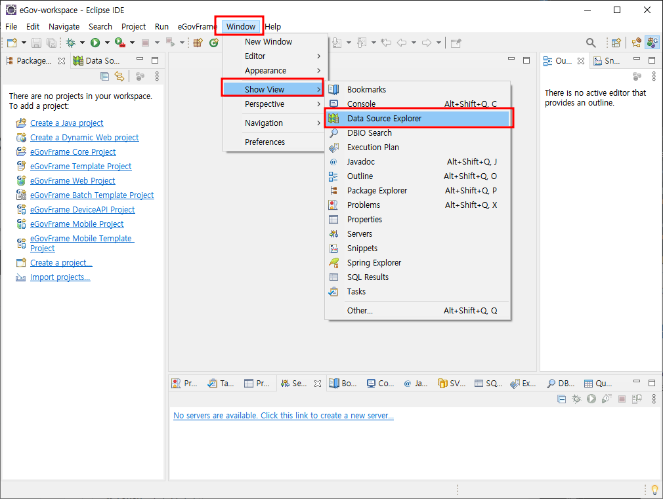Launch Debug with the bug icon
The height and width of the screenshot is (499, 663).
point(71,43)
